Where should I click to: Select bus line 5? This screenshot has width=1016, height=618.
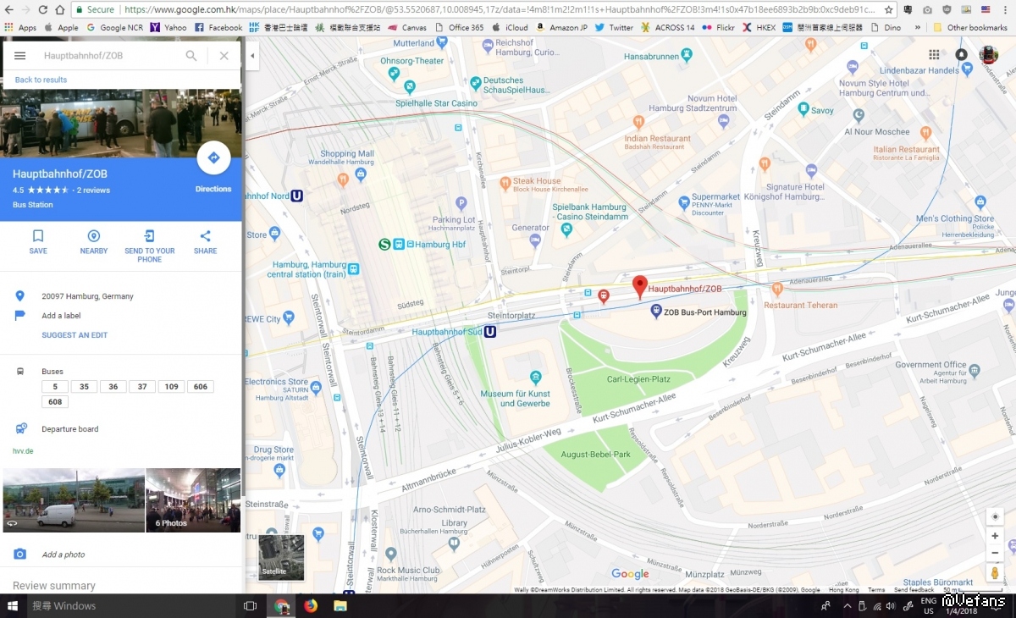(x=55, y=387)
